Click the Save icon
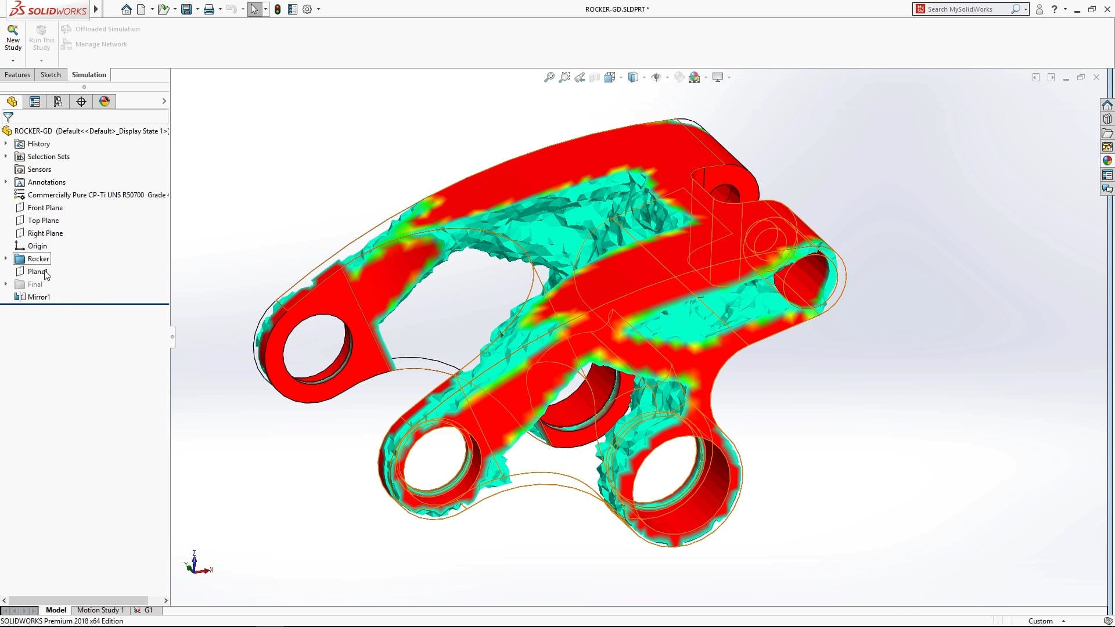Screen dimensions: 1115x627 [186, 9]
